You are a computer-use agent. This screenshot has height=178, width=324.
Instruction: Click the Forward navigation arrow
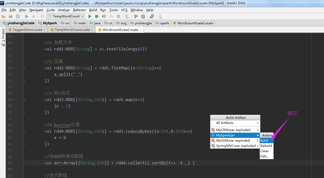tap(33, 16)
